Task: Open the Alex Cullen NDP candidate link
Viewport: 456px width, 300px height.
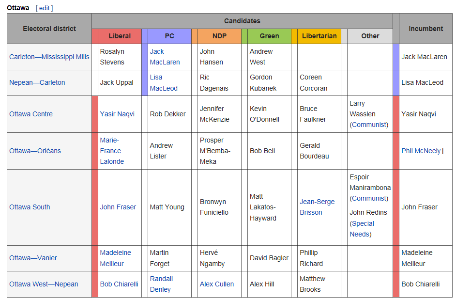Action: click(217, 284)
